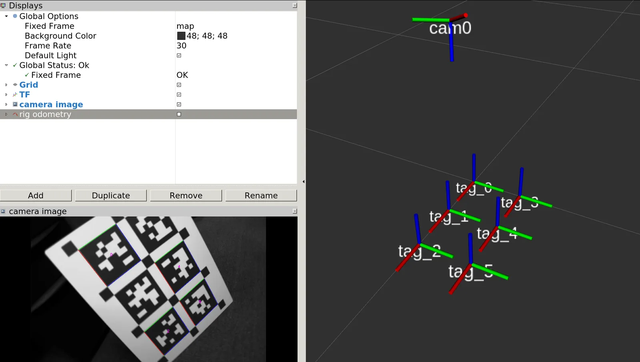Click the camera image display icon
Viewport: 640px width, 362px height.
[15, 104]
